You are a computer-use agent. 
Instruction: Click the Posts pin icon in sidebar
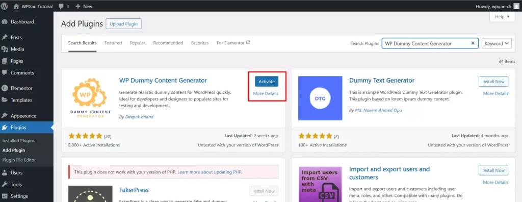coord(5,37)
